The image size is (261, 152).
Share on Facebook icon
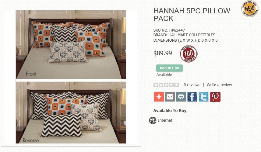pos(192,97)
